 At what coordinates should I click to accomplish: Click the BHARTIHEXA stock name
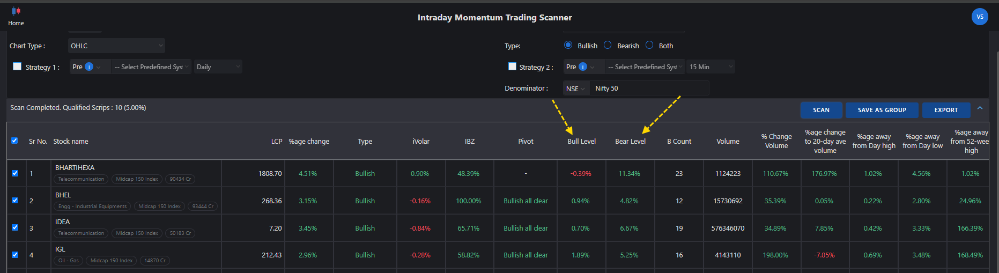[x=75, y=168]
